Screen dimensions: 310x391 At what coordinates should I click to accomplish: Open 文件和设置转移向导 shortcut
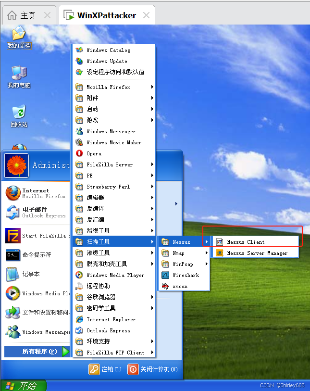(37, 313)
